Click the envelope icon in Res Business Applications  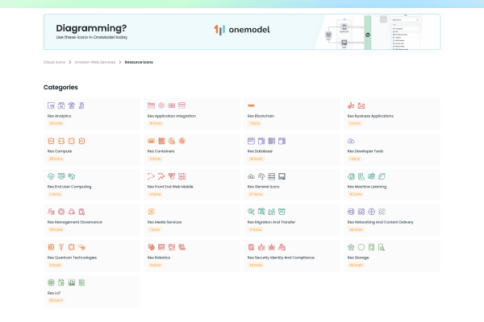click(361, 105)
